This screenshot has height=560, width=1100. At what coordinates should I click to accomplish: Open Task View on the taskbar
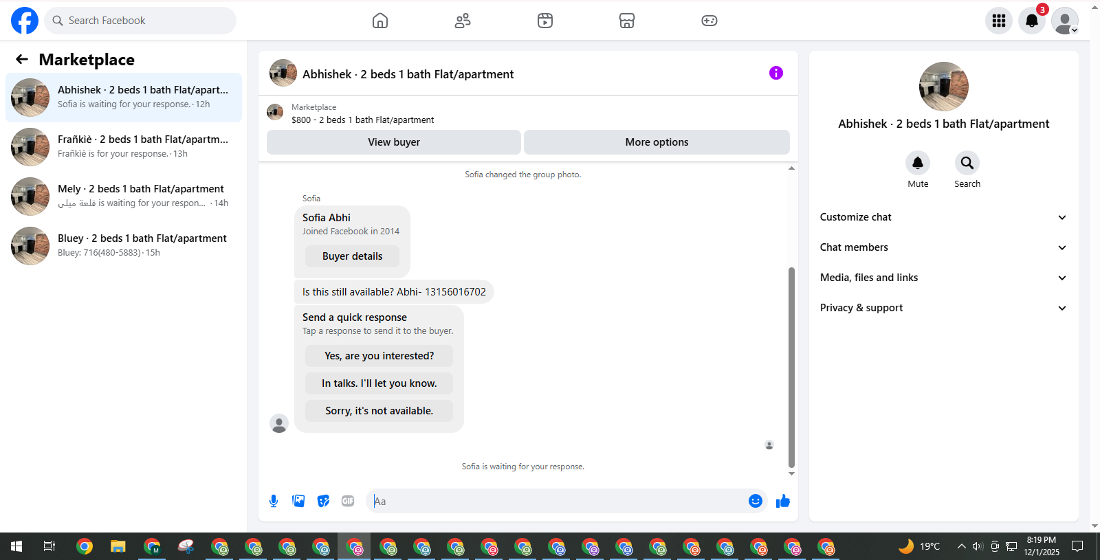49,546
